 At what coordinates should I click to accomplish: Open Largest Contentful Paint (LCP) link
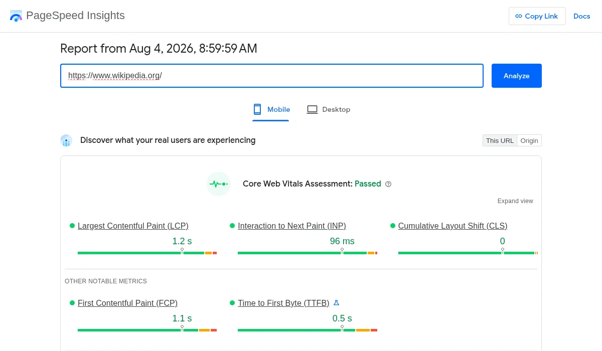coord(133,226)
